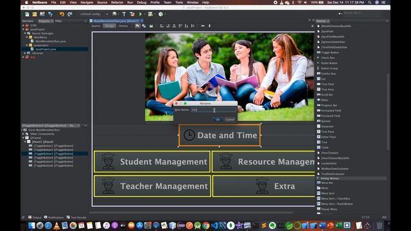Open the Output panel at the bottom

[x=35, y=218]
